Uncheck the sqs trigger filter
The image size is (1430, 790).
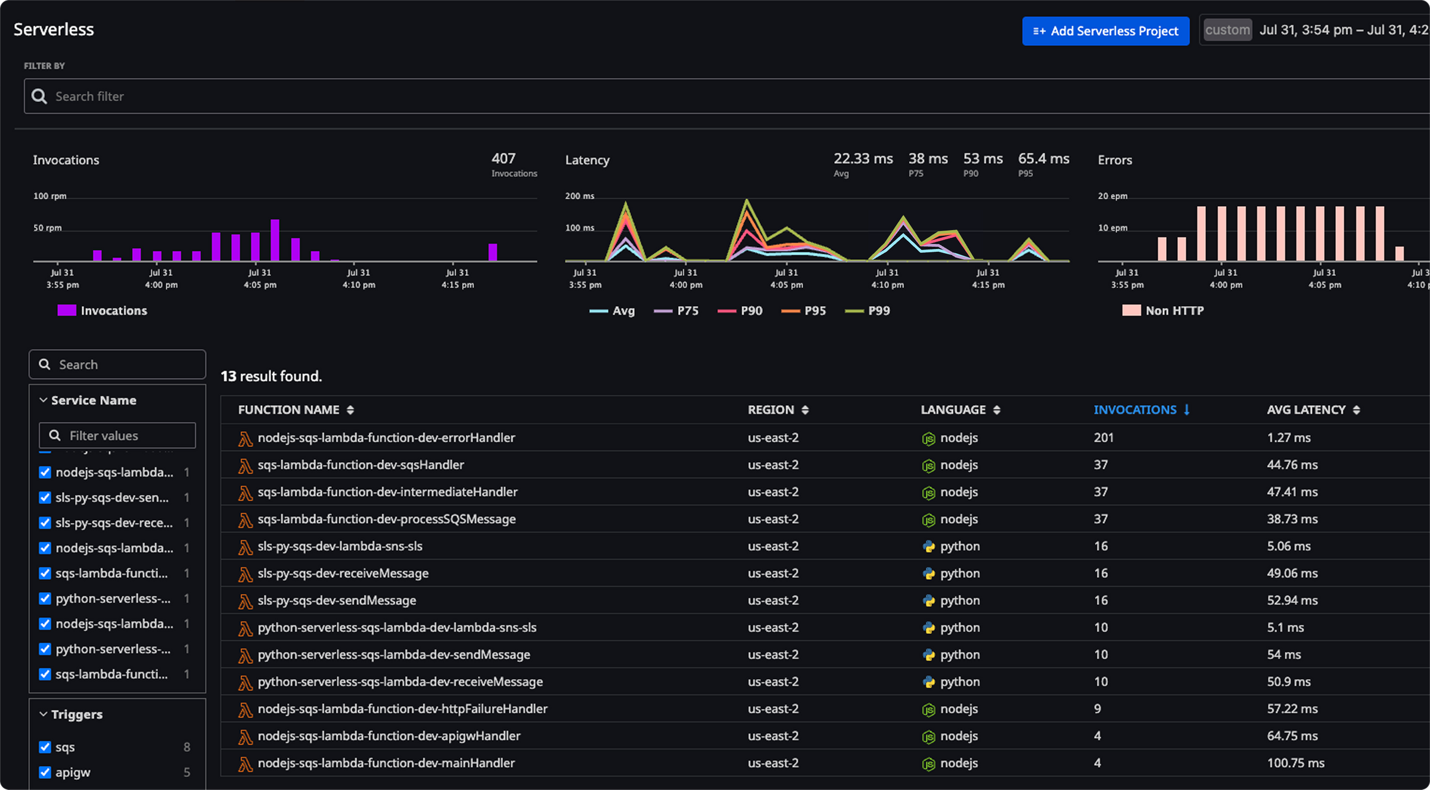(x=45, y=747)
